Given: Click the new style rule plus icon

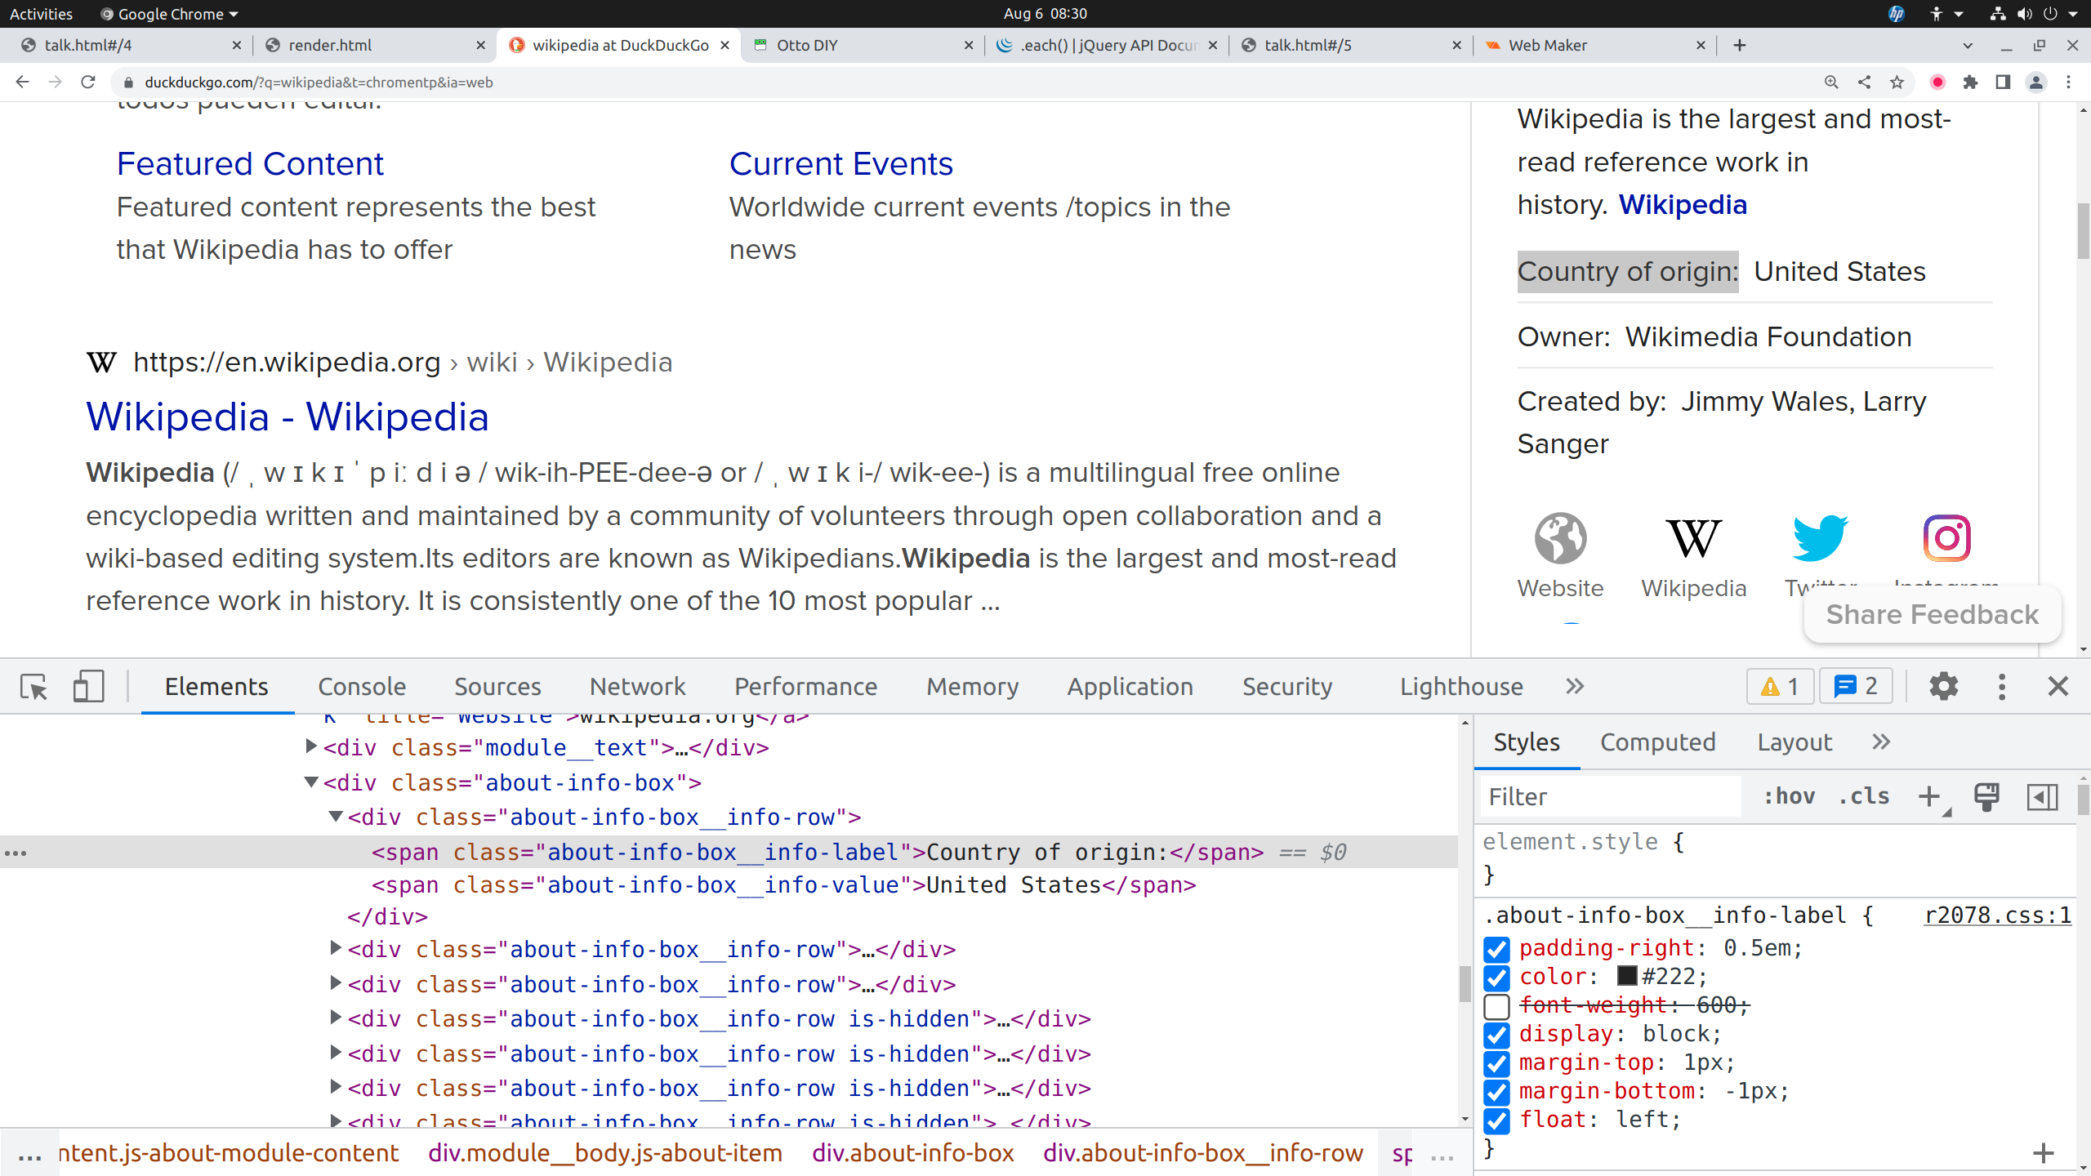Looking at the screenshot, I should (x=1929, y=797).
